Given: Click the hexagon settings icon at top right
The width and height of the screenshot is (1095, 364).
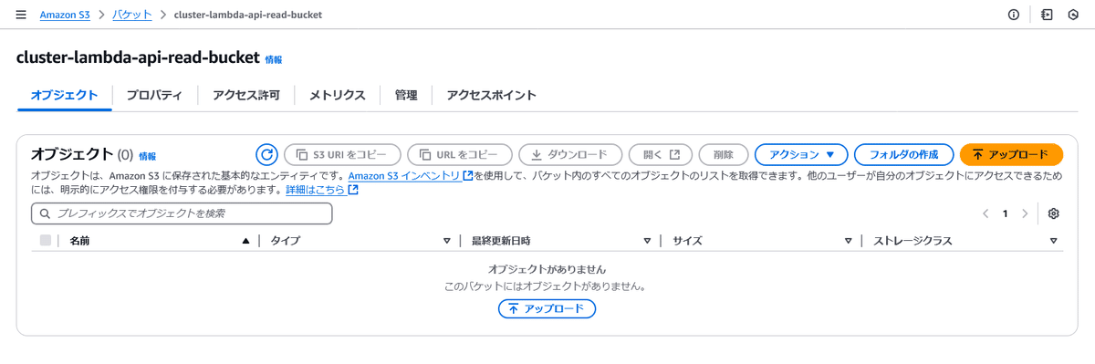Looking at the screenshot, I should pyautogui.click(x=1073, y=15).
